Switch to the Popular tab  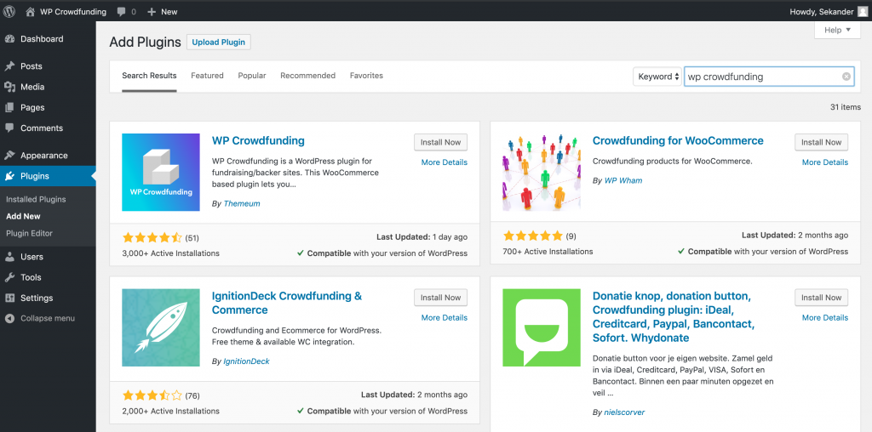point(252,76)
